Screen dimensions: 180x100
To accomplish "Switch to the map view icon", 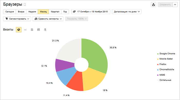I will pos(45,30).
